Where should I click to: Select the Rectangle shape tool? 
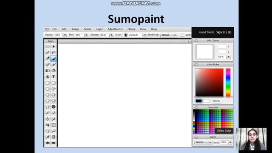click(x=48, y=83)
